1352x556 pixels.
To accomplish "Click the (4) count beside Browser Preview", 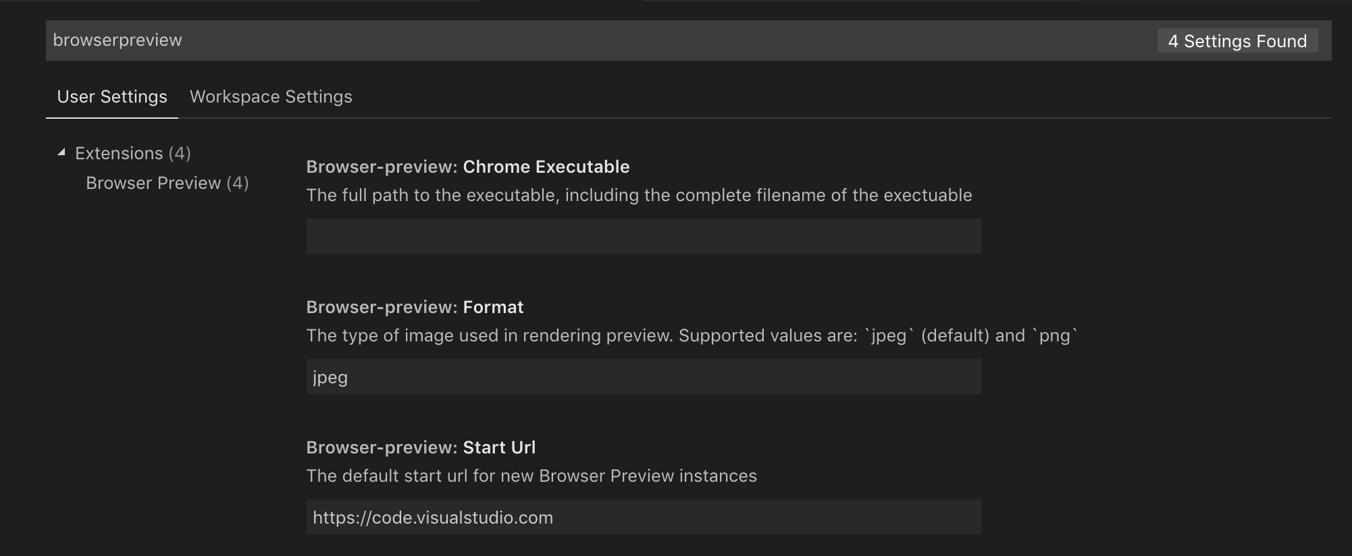I will [238, 183].
